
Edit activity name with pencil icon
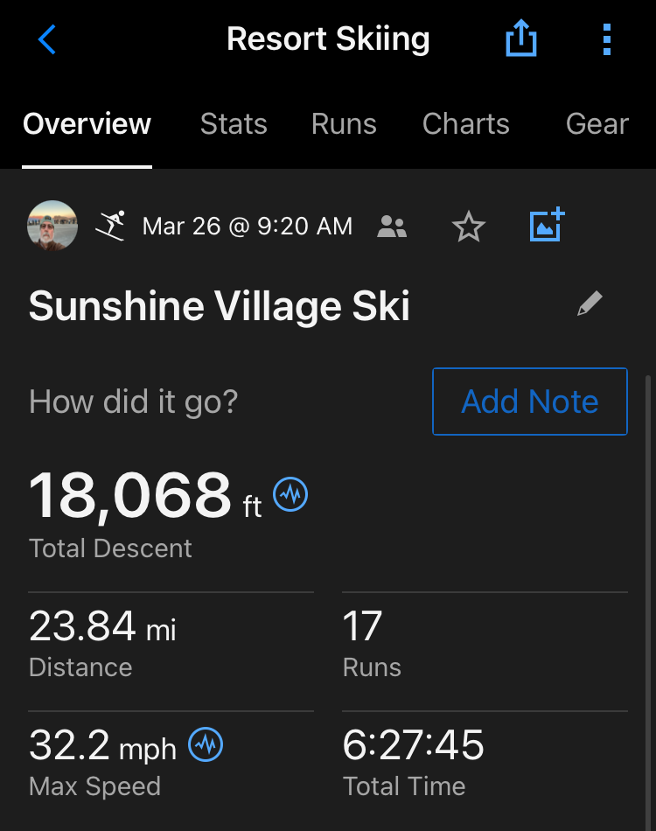coord(590,304)
